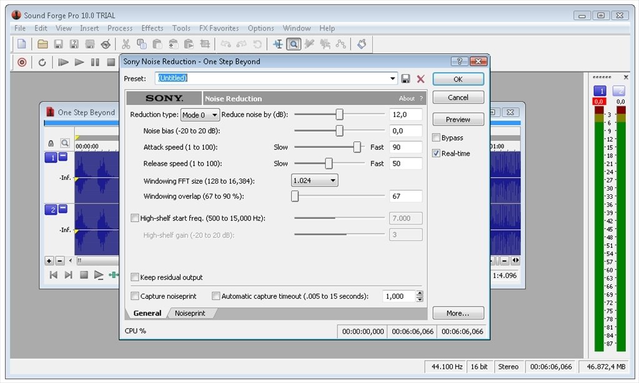Click lock icon in One Step Beyond window
Screen dimensions: 639x383
51,144
